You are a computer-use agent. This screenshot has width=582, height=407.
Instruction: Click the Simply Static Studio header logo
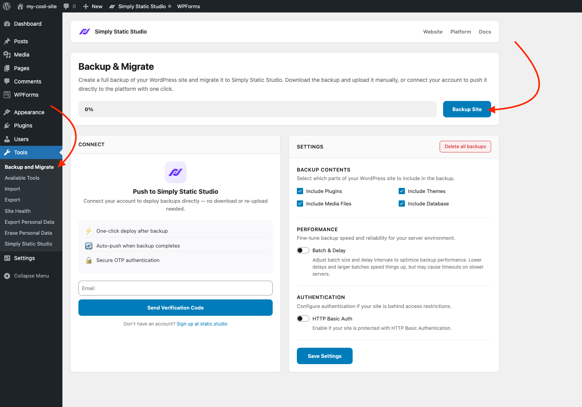pyautogui.click(x=85, y=32)
